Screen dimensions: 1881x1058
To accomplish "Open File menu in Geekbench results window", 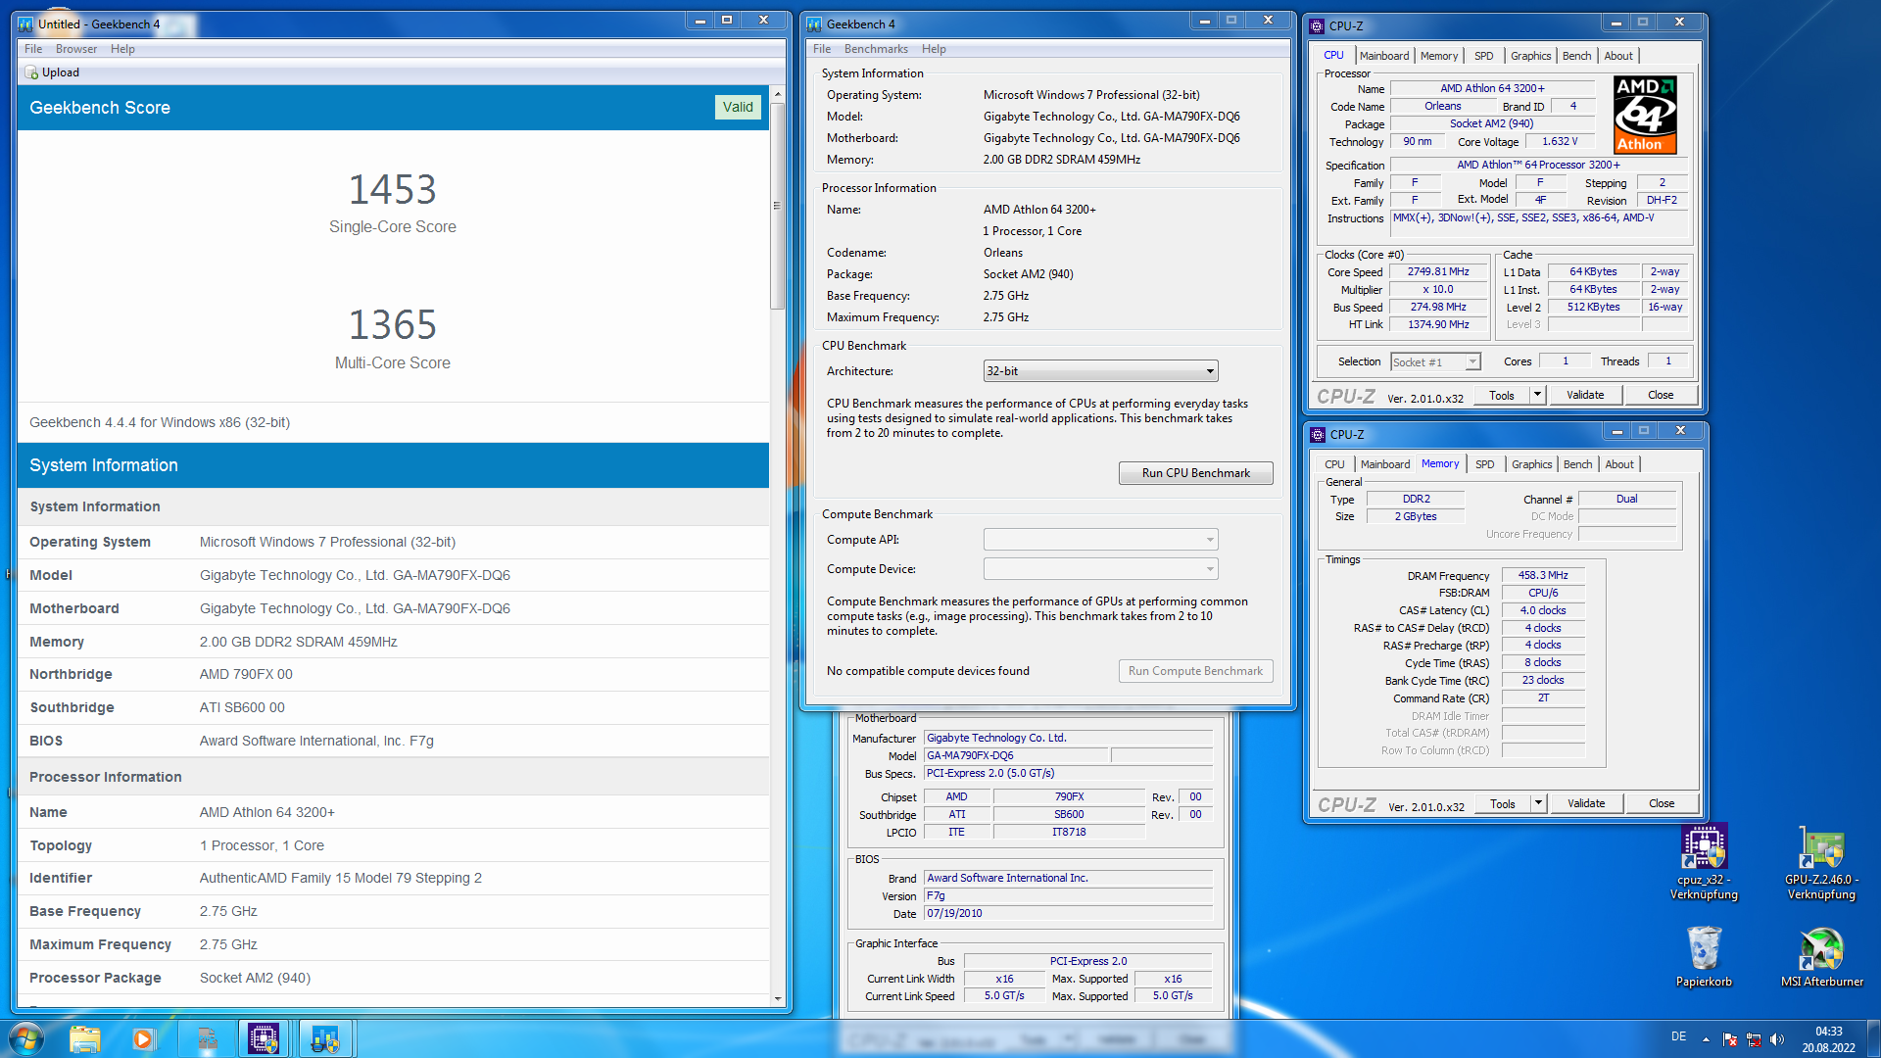I will 33,49.
